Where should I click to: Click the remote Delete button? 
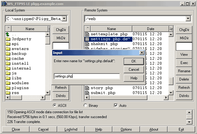pyautogui.click(x=184, y=79)
